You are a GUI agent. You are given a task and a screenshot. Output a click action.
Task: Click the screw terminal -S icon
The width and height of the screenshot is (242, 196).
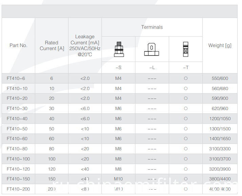coord(119,49)
